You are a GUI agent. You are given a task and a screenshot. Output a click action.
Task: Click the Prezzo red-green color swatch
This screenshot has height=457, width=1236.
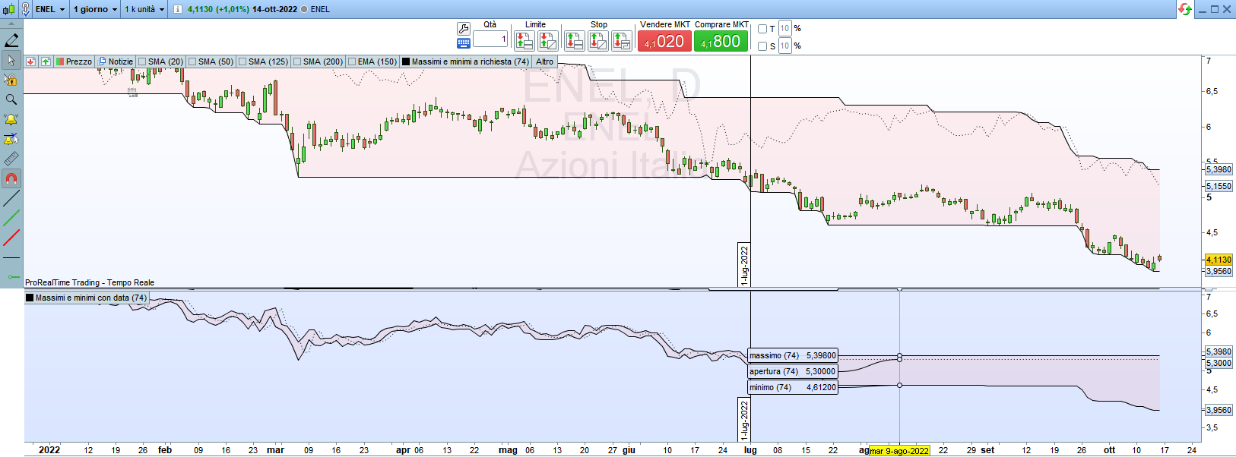tap(60, 61)
